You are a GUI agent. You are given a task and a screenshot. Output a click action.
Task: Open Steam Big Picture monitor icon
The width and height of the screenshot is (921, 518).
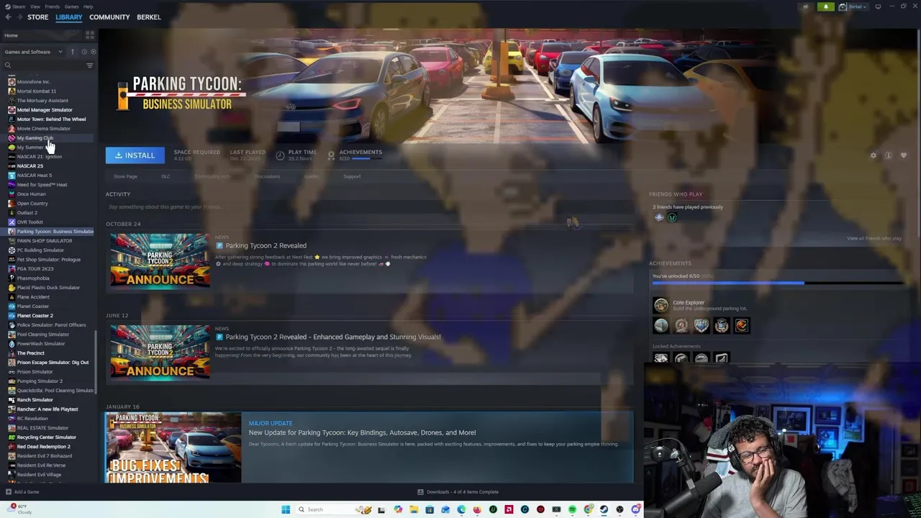pyautogui.click(x=878, y=6)
